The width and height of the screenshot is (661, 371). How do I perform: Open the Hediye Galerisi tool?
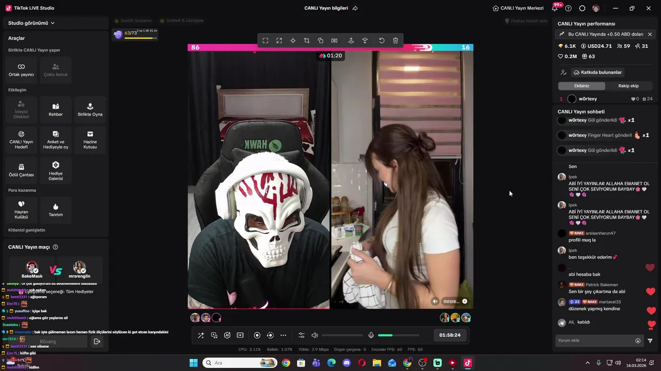pyautogui.click(x=56, y=171)
